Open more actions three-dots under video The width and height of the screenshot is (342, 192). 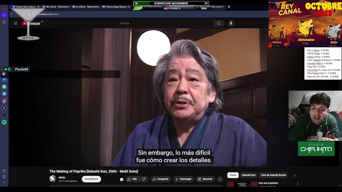[x=220, y=179]
